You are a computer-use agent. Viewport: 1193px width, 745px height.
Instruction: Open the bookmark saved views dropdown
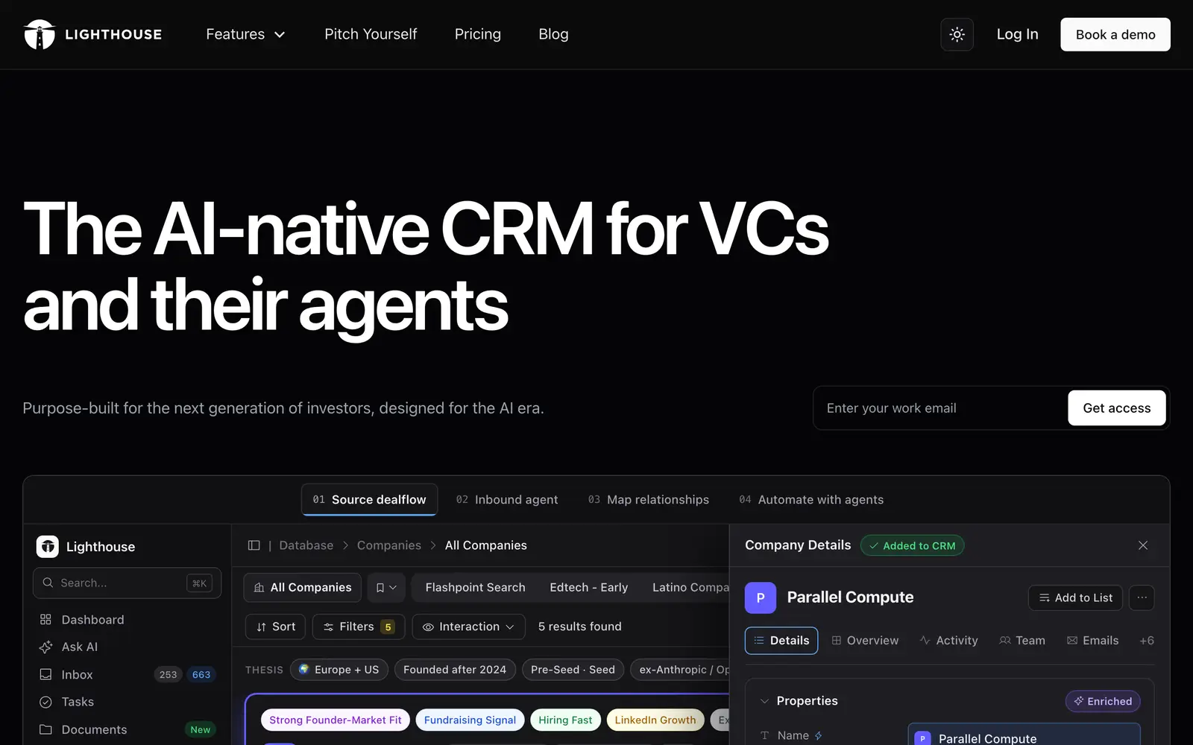coord(386,587)
